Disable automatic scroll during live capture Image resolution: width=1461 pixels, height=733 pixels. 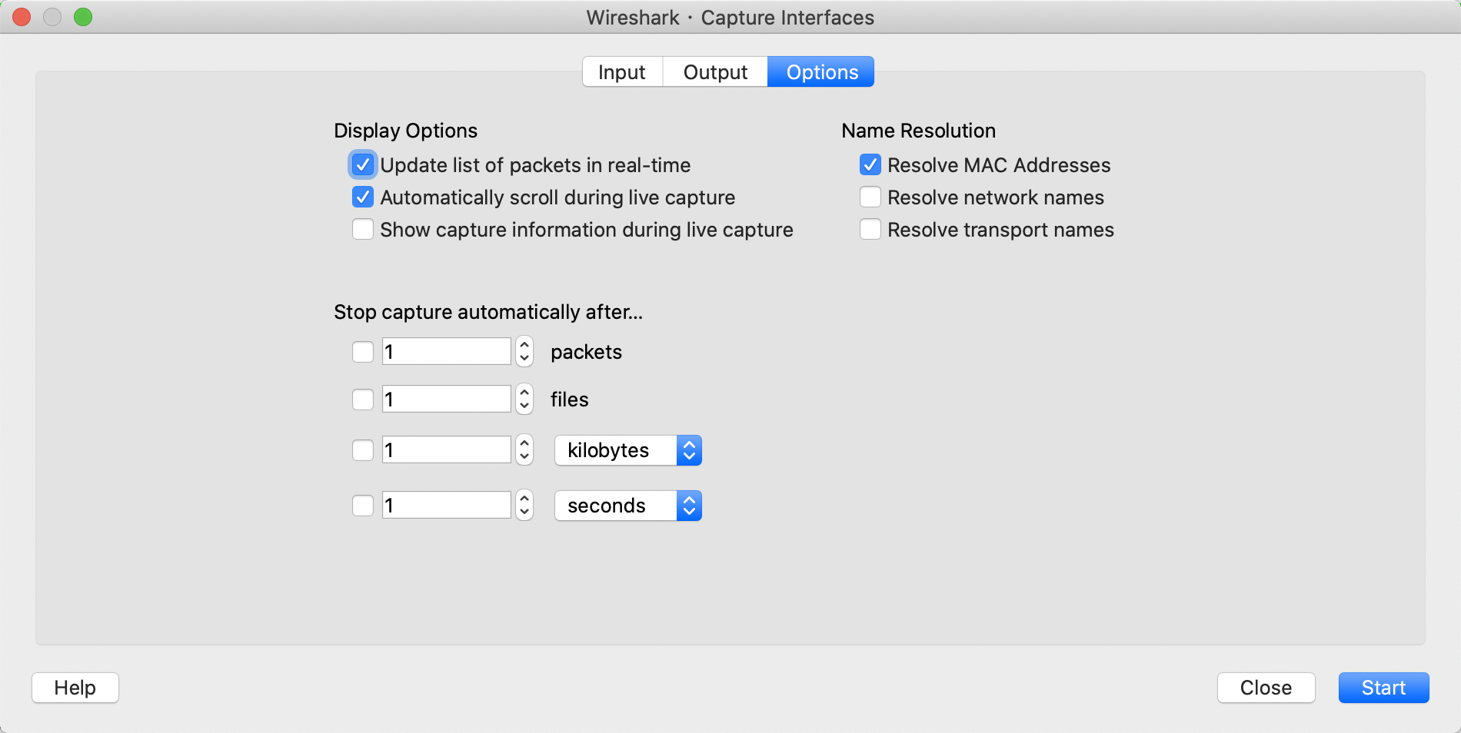pyautogui.click(x=363, y=197)
